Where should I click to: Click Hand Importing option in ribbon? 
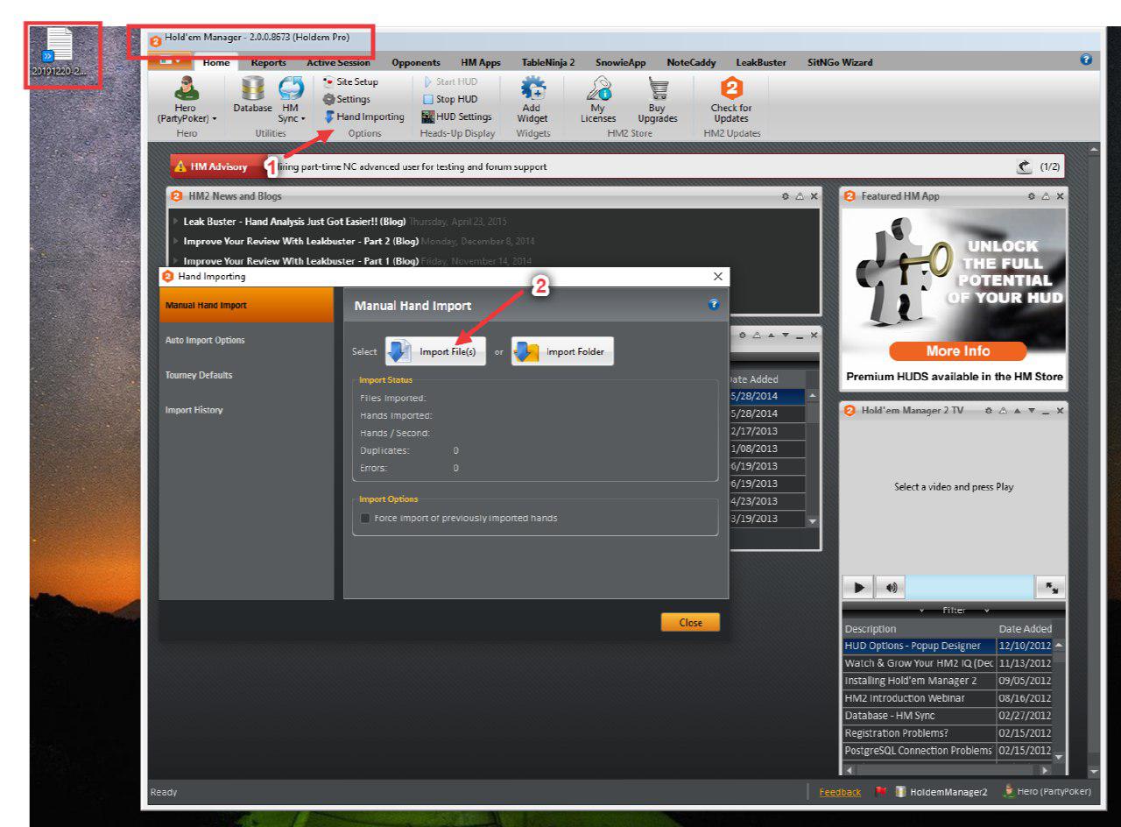coord(364,117)
